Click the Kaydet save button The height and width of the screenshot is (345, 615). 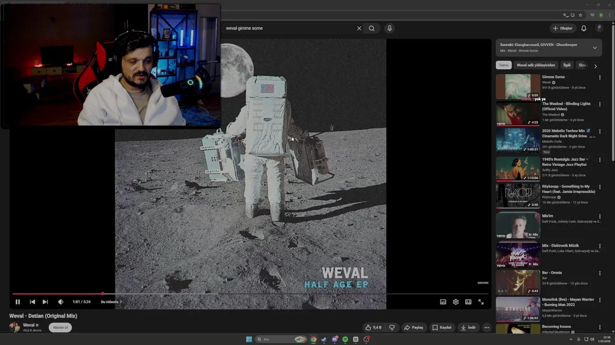click(x=442, y=328)
